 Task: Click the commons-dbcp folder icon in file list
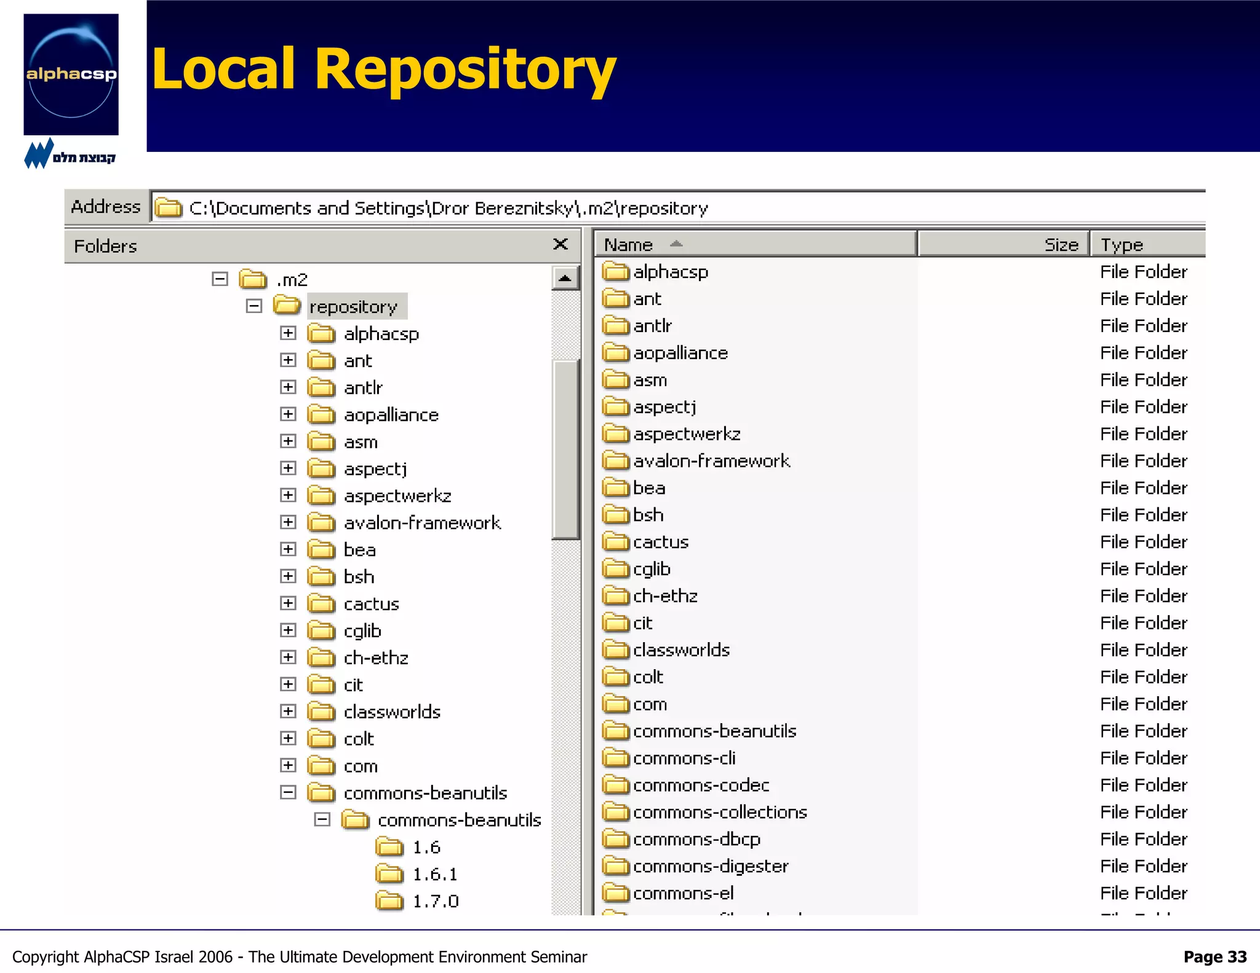point(616,840)
